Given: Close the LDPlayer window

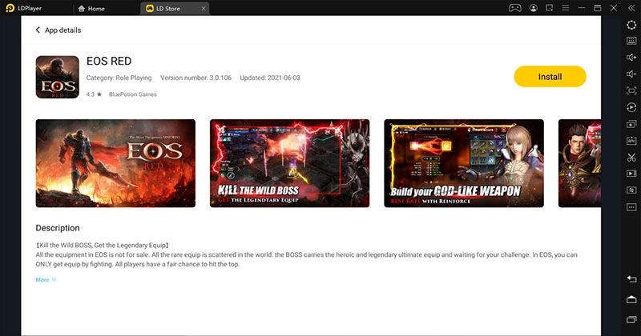Looking at the screenshot, I should 614,8.
